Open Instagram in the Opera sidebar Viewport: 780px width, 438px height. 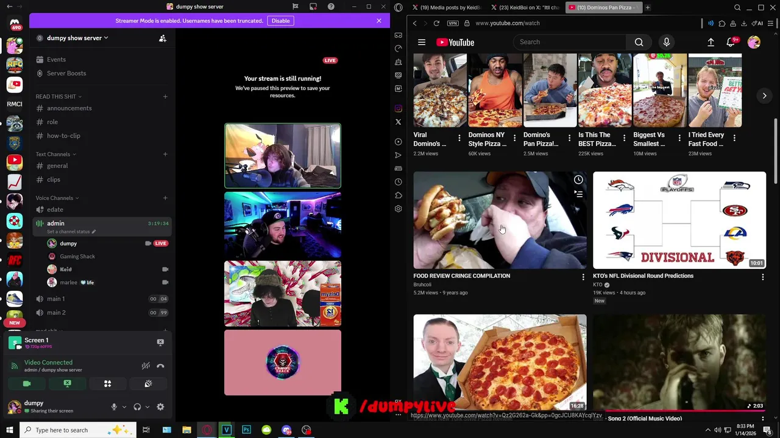coord(399,108)
